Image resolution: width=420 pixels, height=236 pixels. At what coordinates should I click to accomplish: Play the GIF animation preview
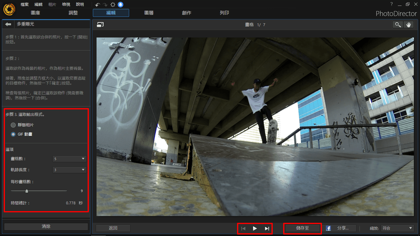(255, 228)
